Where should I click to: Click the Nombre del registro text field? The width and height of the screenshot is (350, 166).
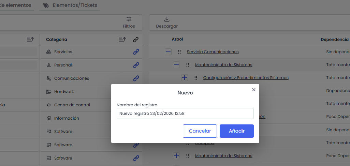[185, 114]
